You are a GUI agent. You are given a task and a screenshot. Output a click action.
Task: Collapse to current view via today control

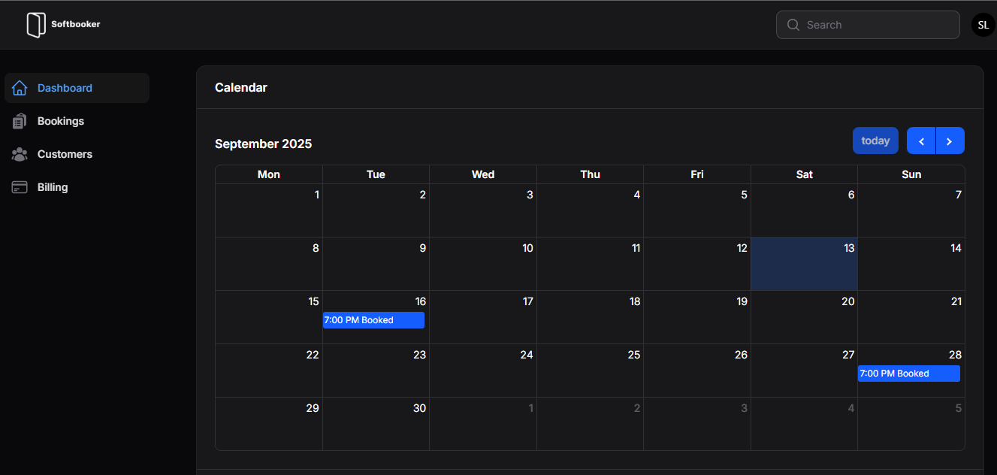[x=875, y=141]
